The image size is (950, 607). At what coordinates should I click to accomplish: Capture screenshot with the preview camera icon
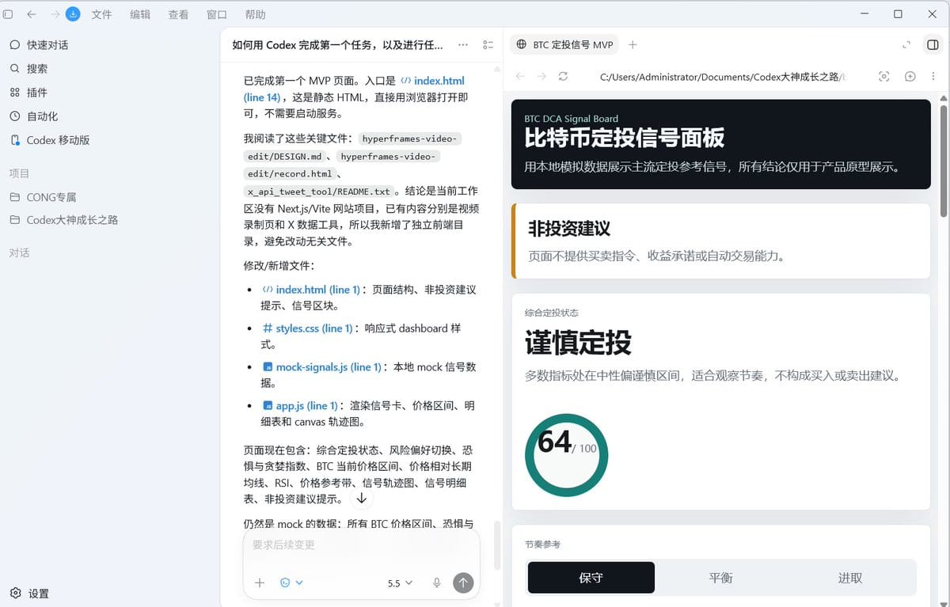(884, 77)
